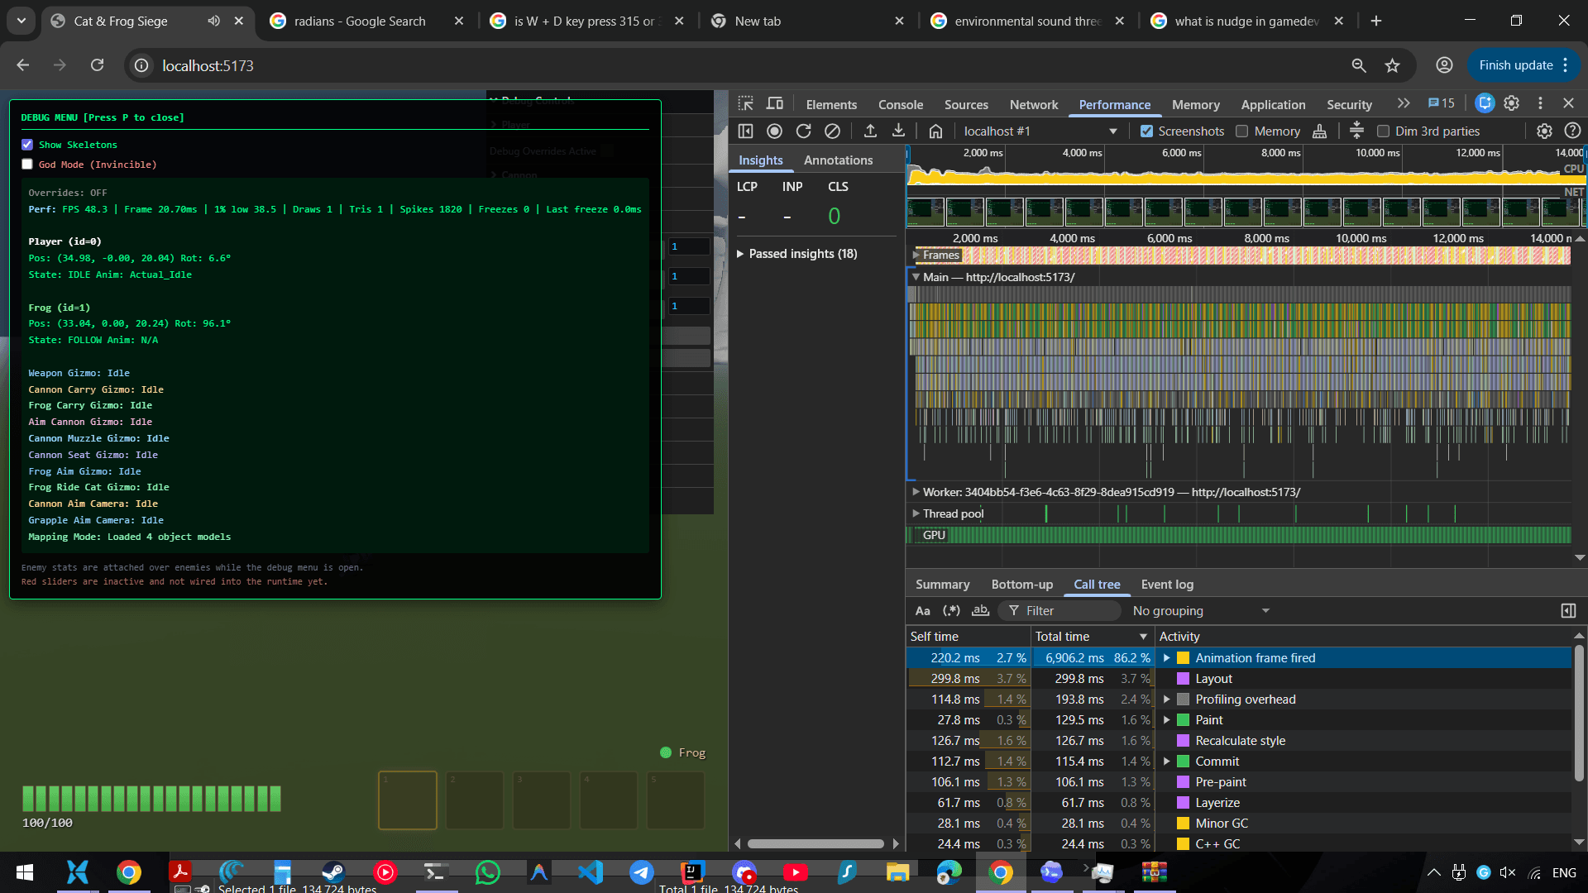Expand the Profiling overhead row
The image size is (1588, 893).
pyautogui.click(x=1166, y=700)
